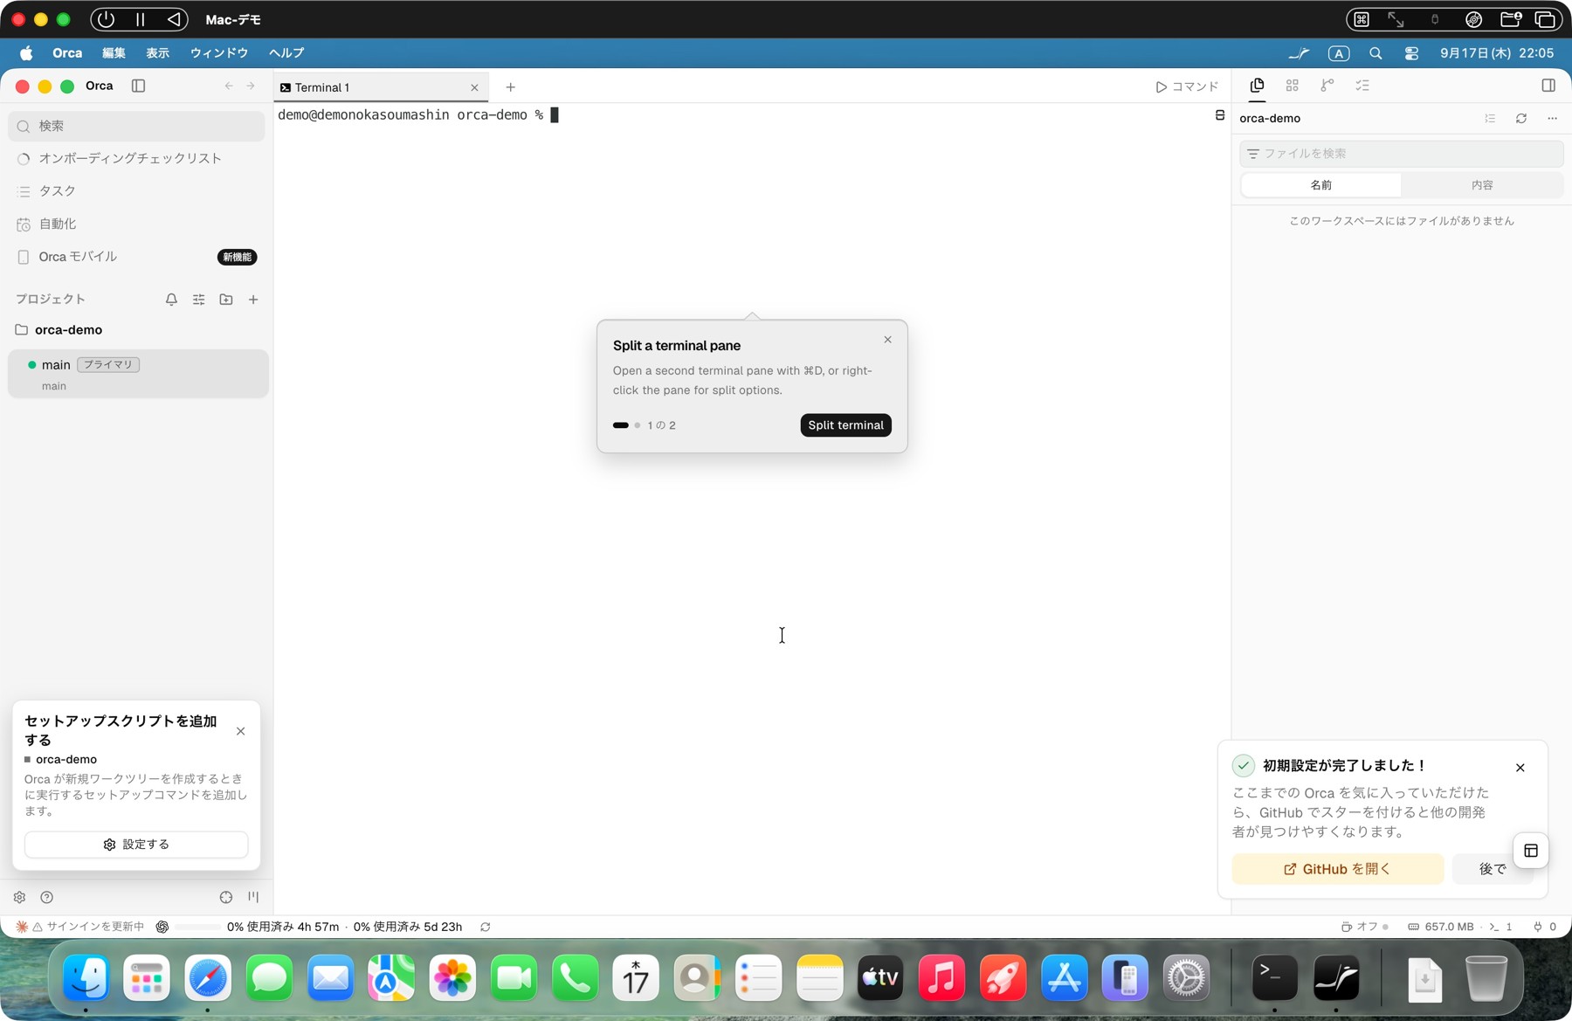Click the 新機能 badge
Screen dimensions: 1572x1021
tap(237, 257)
